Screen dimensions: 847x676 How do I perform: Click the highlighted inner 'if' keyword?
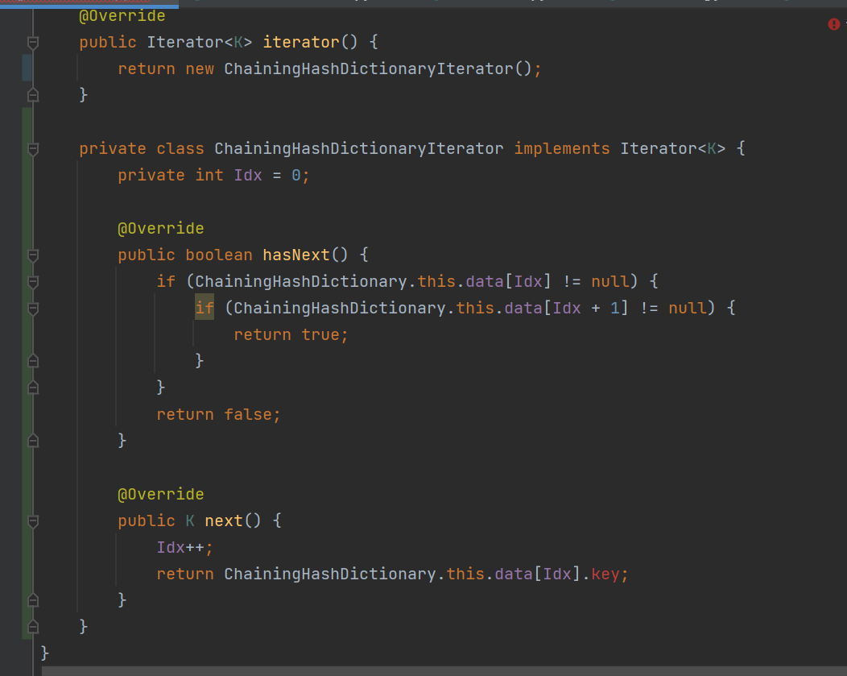click(x=205, y=309)
